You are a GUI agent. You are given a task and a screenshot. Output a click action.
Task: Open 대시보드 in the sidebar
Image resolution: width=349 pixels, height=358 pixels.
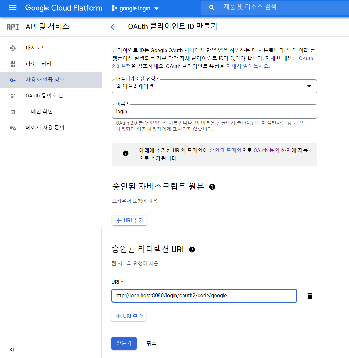pyautogui.click(x=51, y=48)
